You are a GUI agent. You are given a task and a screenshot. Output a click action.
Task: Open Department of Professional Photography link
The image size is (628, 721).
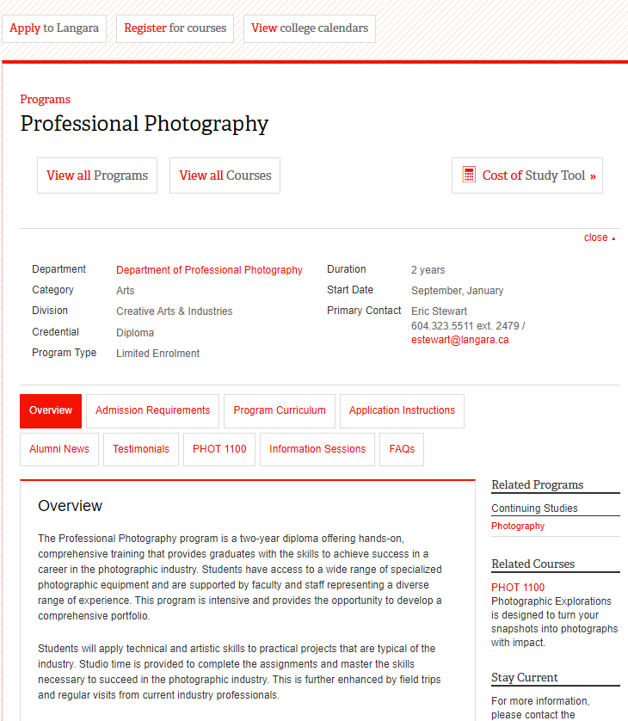tap(209, 270)
